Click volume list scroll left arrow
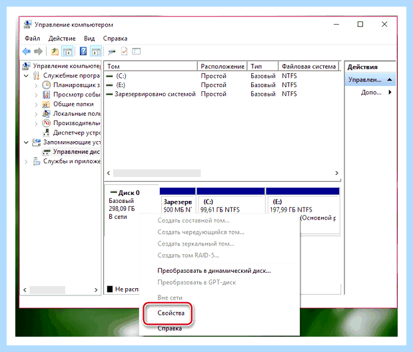The height and width of the screenshot is (352, 413). click(109, 173)
